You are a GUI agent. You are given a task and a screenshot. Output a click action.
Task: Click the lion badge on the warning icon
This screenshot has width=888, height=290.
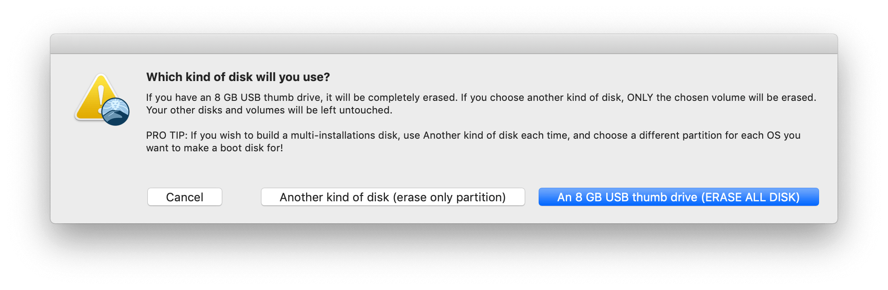click(116, 111)
